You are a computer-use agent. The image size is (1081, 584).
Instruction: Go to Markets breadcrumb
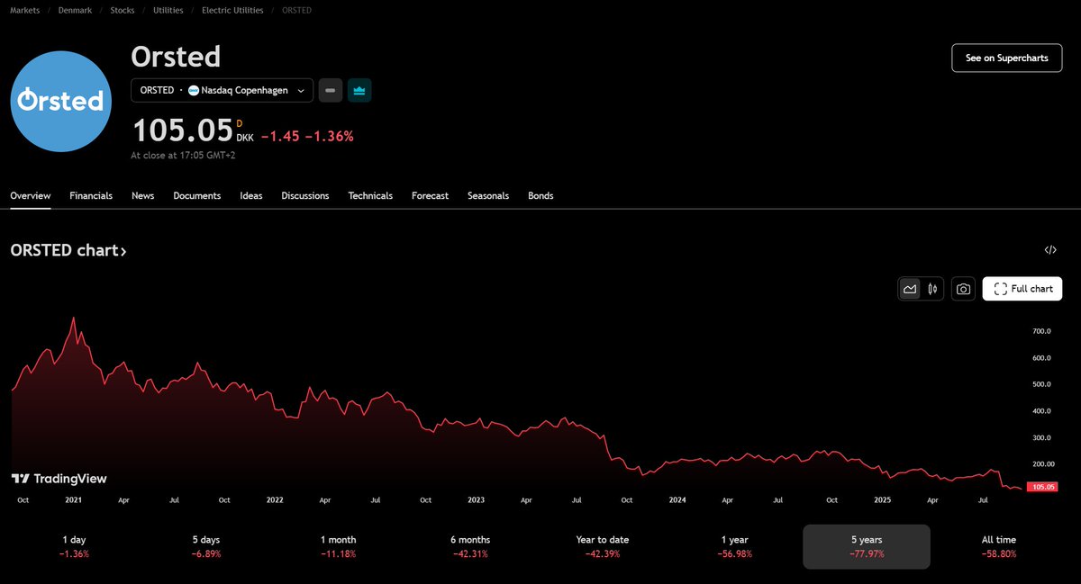pyautogui.click(x=24, y=10)
